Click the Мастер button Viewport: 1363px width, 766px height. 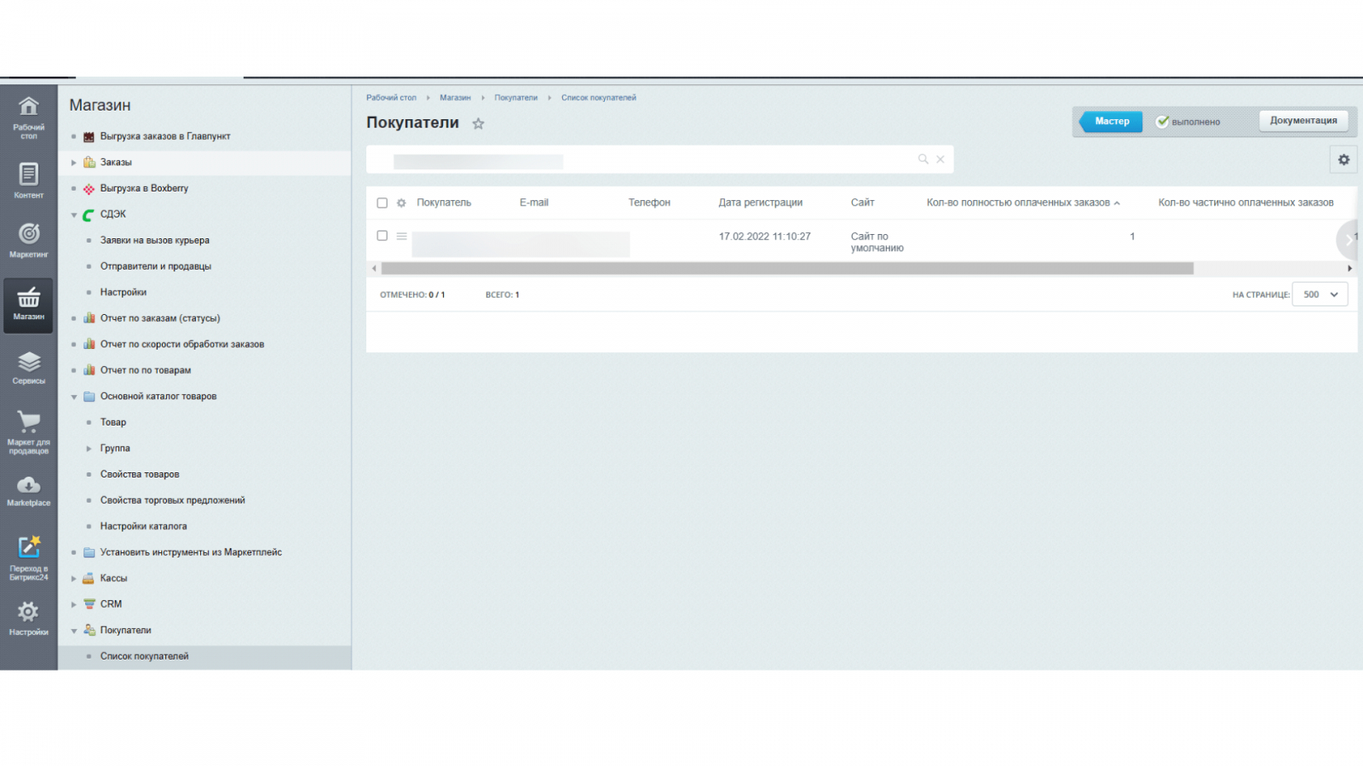click(x=1111, y=122)
